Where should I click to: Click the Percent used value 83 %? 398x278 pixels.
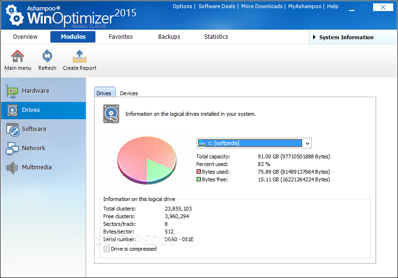(264, 164)
